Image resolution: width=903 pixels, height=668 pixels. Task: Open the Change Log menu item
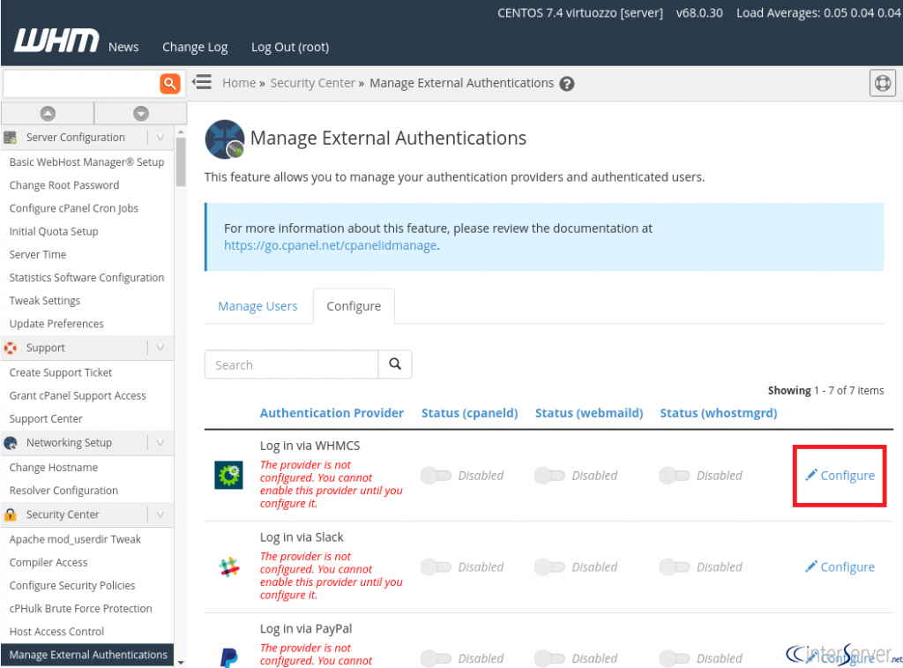point(195,48)
